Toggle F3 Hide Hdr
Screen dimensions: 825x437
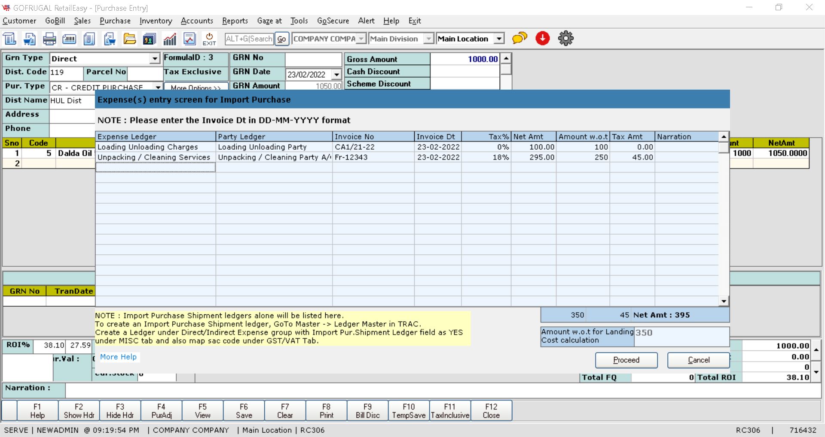click(x=120, y=411)
